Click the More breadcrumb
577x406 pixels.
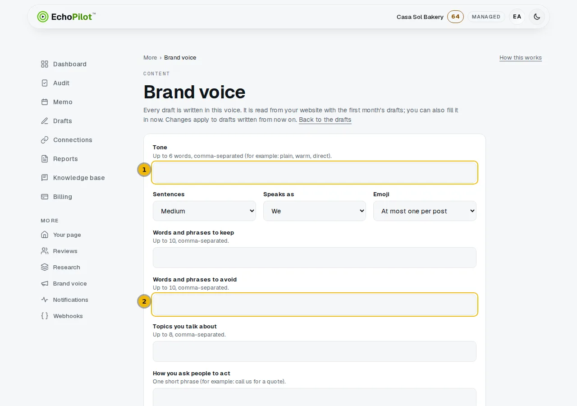point(150,58)
